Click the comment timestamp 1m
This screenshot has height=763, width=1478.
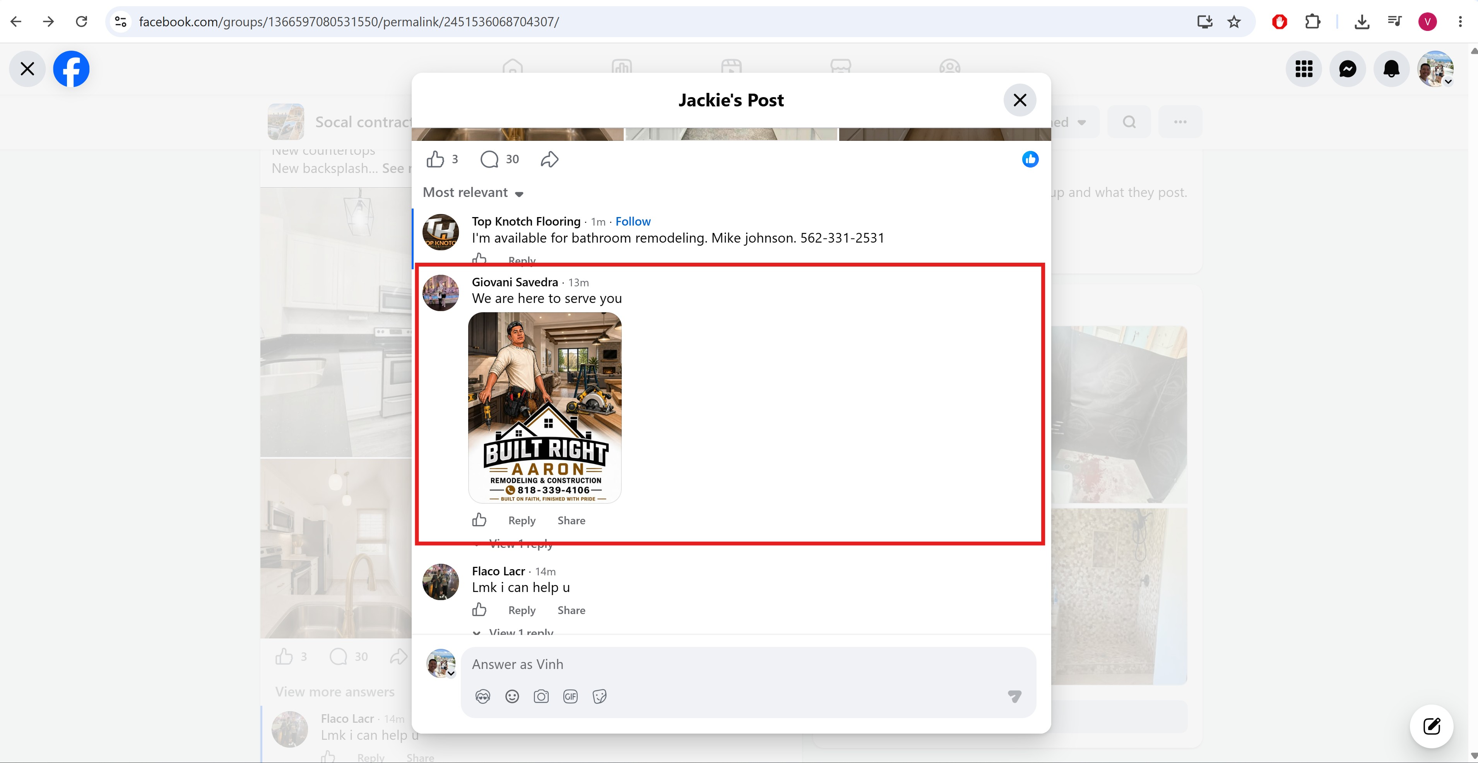598,221
